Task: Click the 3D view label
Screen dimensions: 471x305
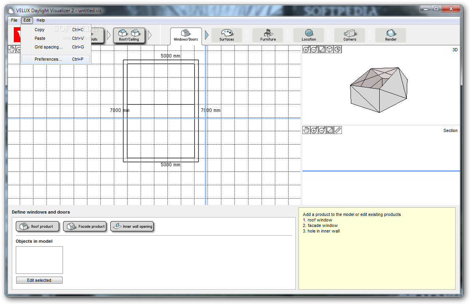Action: pyautogui.click(x=455, y=50)
